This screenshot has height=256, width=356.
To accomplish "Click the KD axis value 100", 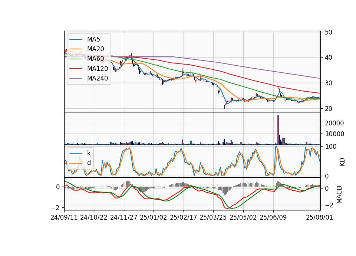I will (330, 147).
